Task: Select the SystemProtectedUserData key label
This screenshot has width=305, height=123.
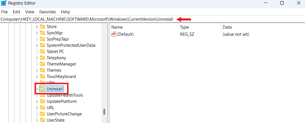Action: coord(71,45)
